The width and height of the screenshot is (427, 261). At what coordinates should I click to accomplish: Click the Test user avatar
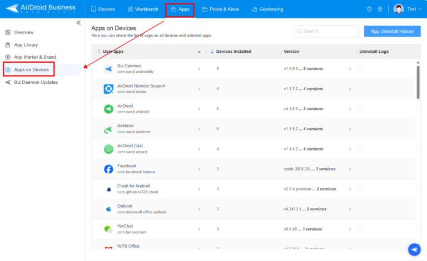tap(399, 9)
